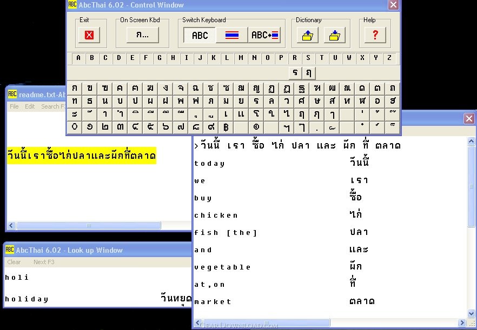Click the dictionary download folder icon
477x330 pixels.
coord(334,35)
